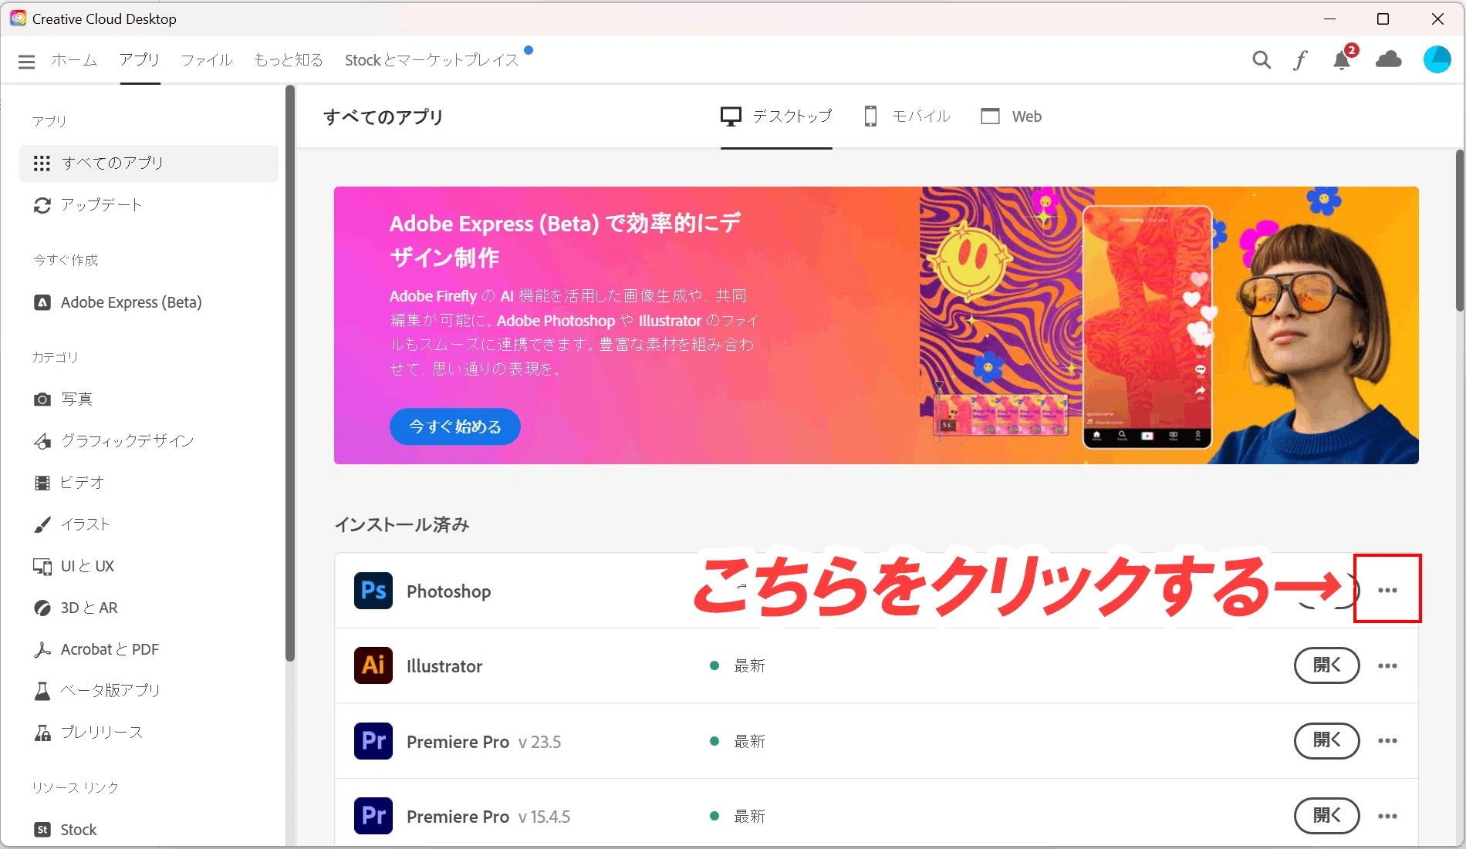This screenshot has width=1466, height=849.
Task: Click the search magnifier icon
Action: 1262,59
